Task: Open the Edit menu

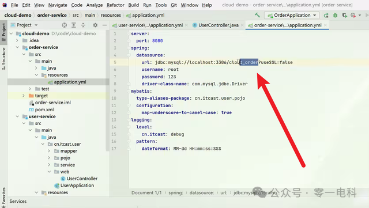Action: pos(26,5)
